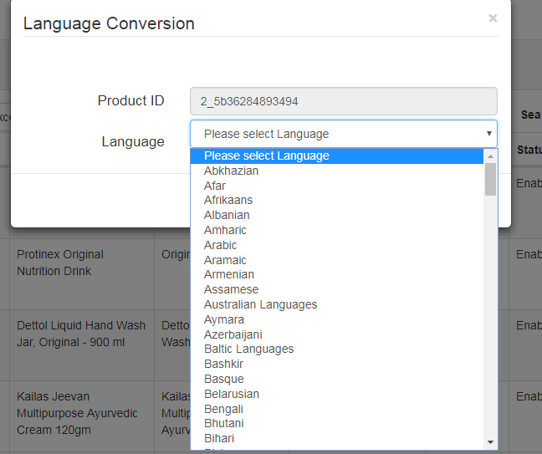
Task: Click the dropdown list scrollbar thumb
Action: point(491,179)
